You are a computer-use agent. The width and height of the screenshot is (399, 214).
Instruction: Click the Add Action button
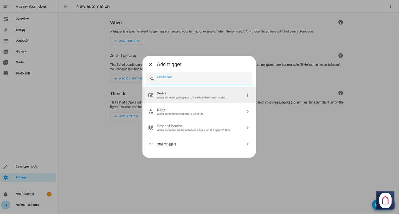[x=126, y=117]
